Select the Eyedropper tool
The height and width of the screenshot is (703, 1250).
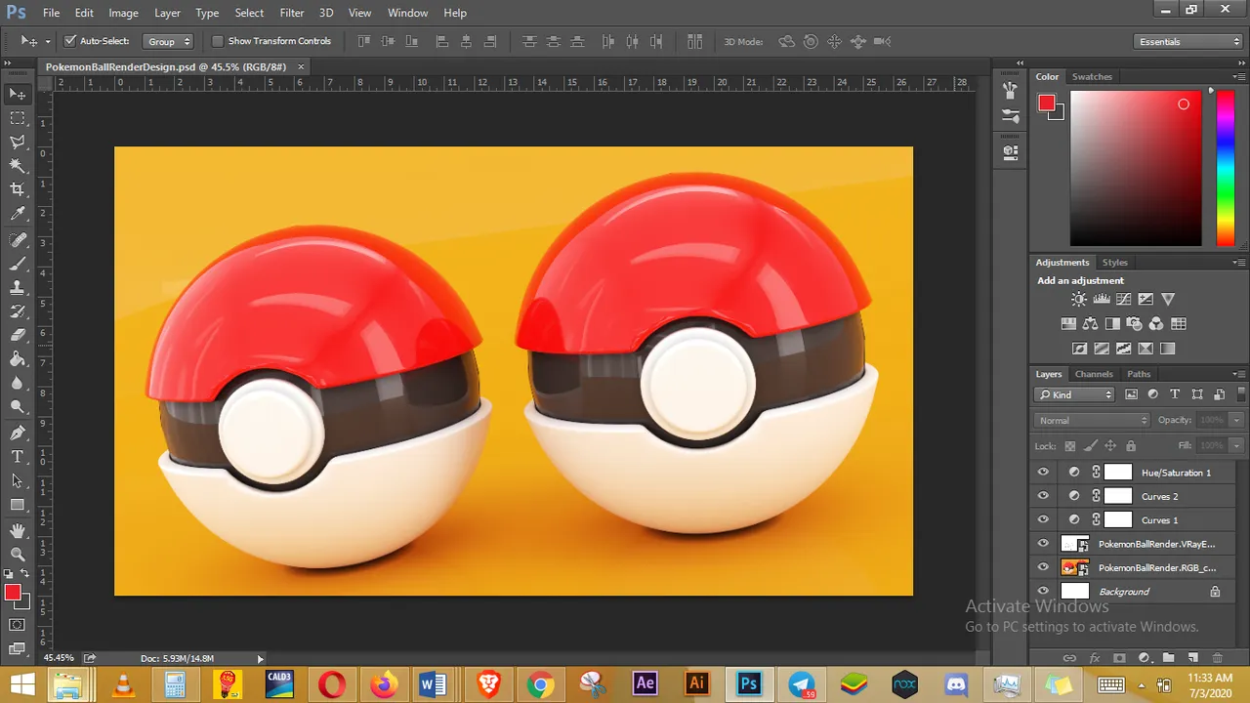(x=18, y=215)
